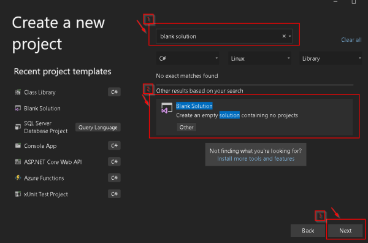
Task: Select the Blank Solution search result
Action: point(255,117)
